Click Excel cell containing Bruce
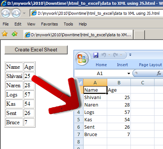This screenshot has height=149, width=163. pos(95,134)
